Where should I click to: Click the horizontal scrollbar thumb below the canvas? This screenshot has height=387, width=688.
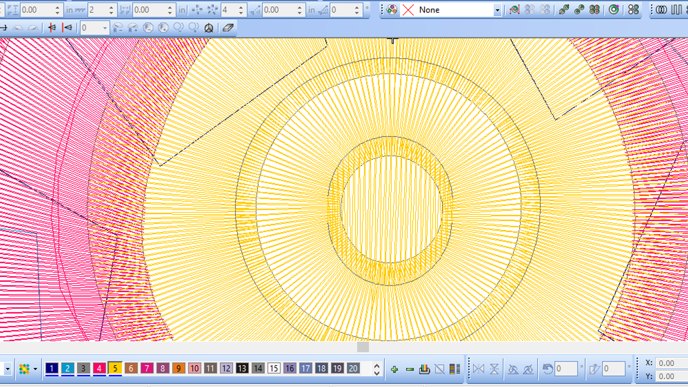(363, 347)
